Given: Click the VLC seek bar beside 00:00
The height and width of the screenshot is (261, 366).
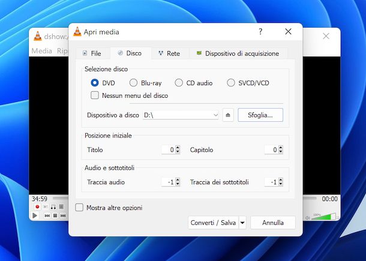Looking at the screenshot, I should point(310,199).
